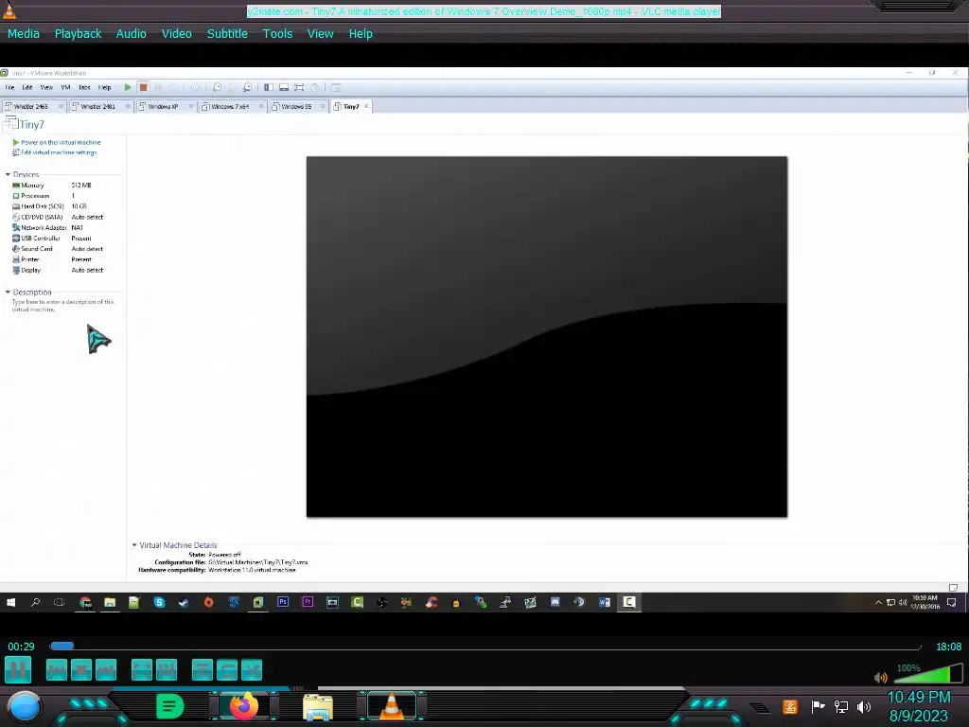Open the Tools menu
The image size is (969, 727).
277,34
